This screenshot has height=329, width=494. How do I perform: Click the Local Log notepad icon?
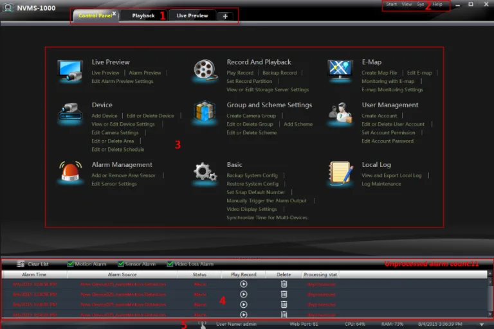click(x=339, y=172)
